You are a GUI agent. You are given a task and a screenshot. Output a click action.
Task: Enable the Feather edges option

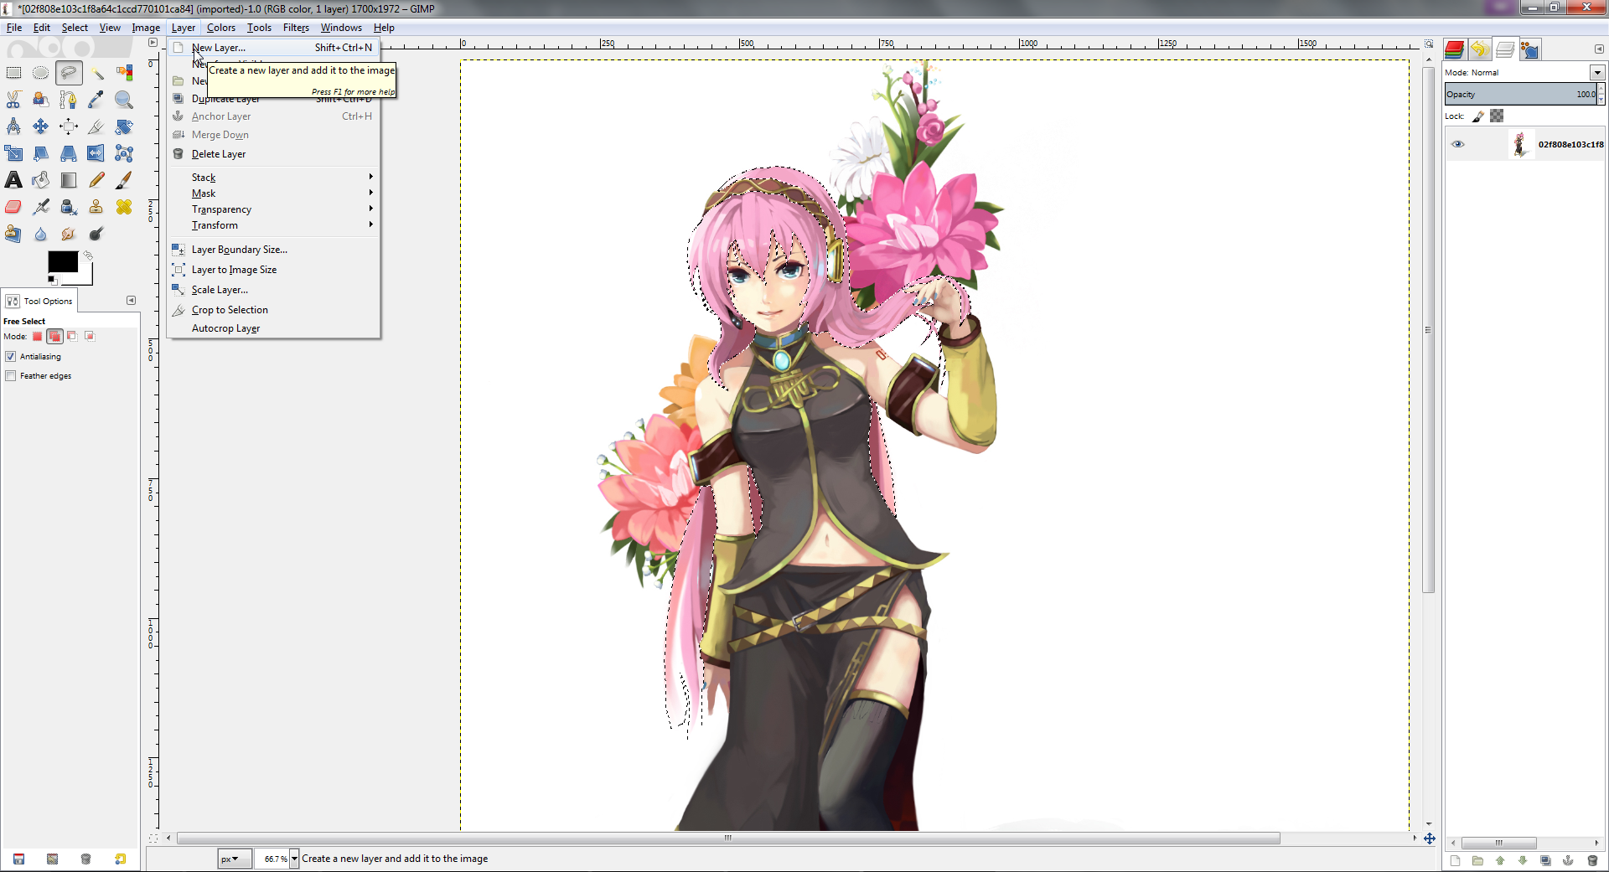tap(11, 375)
